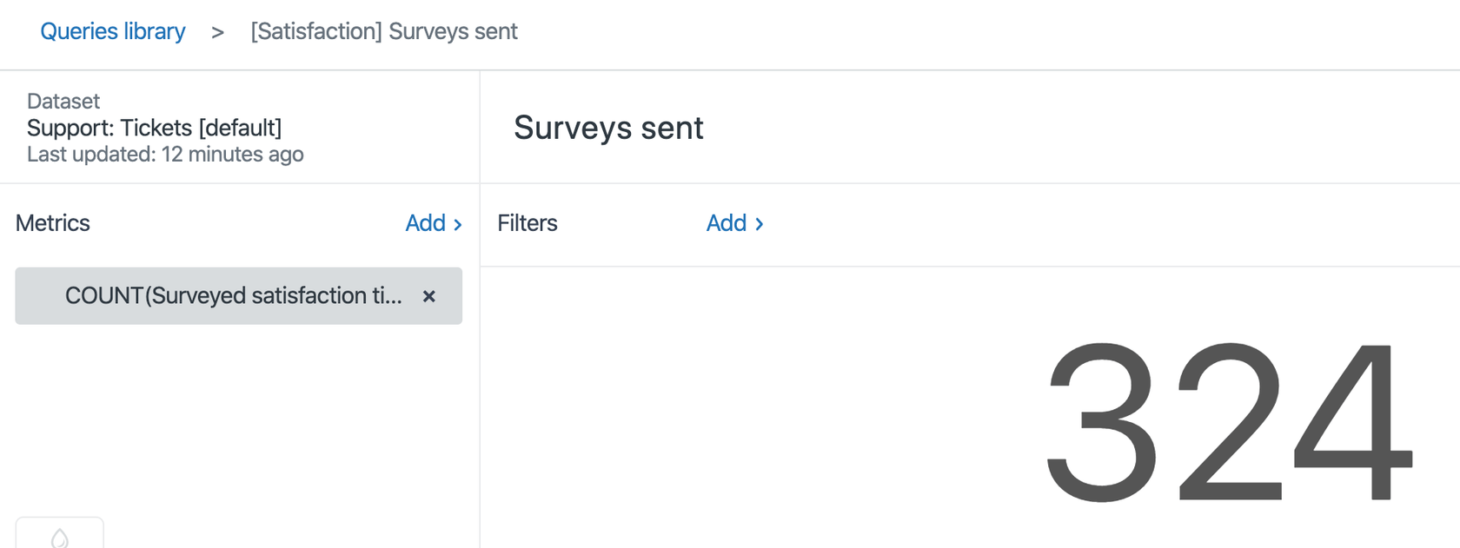This screenshot has height=548, width=1460.
Task: Click the Metrics section heading
Action: tap(52, 223)
